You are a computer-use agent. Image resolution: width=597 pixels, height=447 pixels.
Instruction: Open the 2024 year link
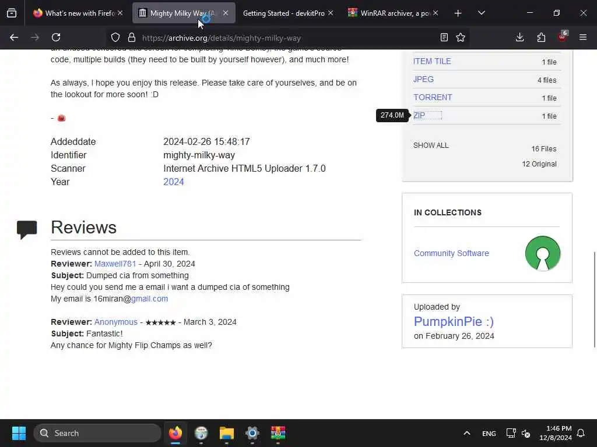(174, 182)
